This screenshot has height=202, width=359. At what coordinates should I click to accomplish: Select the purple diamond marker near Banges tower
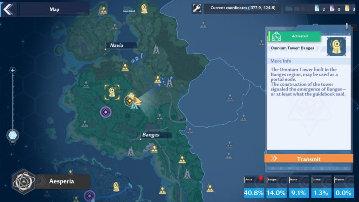106,112
